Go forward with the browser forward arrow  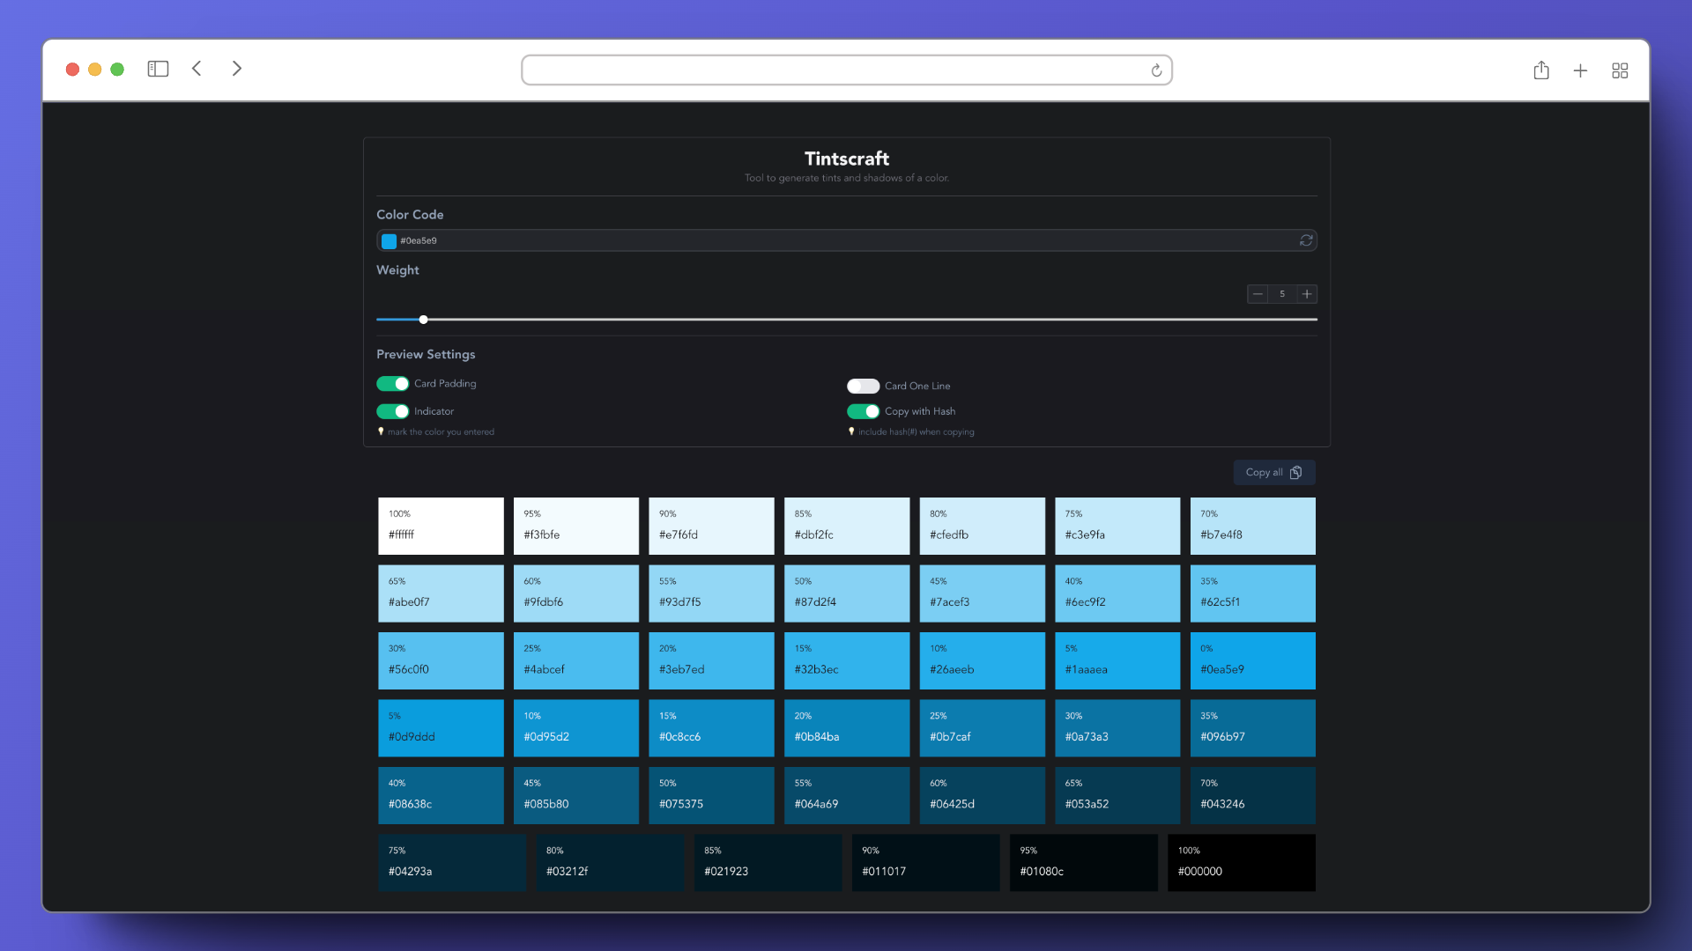(x=236, y=69)
